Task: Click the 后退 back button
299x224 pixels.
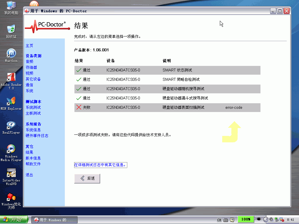Action: click(87, 178)
